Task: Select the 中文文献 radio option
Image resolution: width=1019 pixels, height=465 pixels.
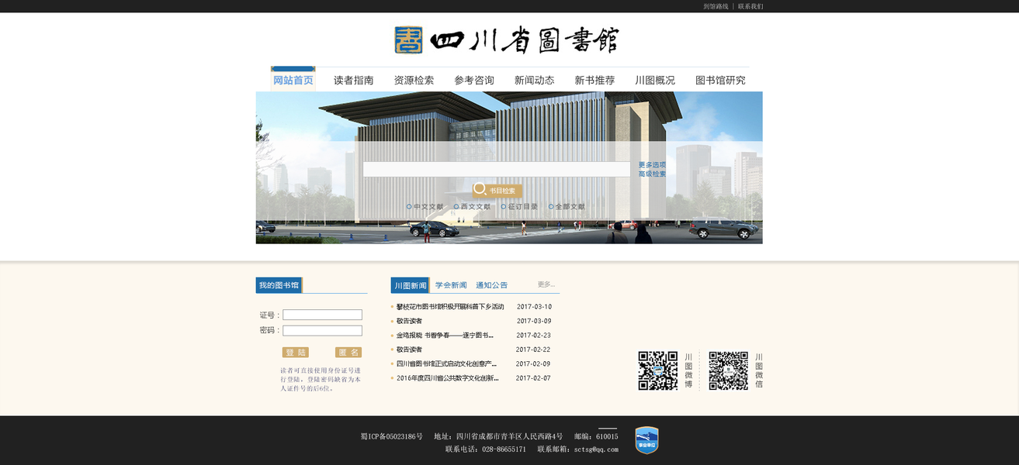Action: tap(409, 207)
